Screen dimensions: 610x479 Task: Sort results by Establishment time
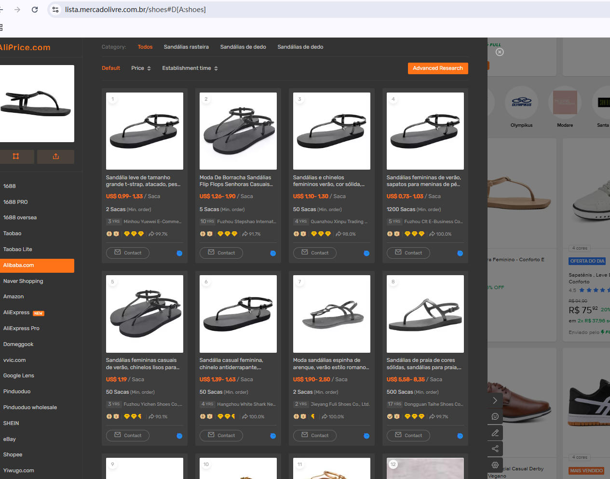[190, 68]
